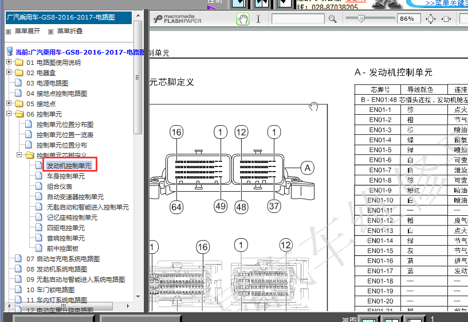468x322 pixels.
Task: Click the A - 发动机控制单元 heading
Action: pos(394,72)
